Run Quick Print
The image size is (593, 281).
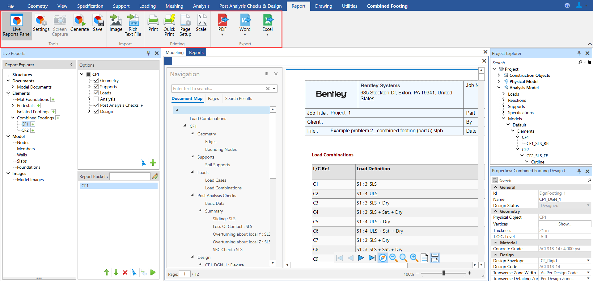tap(169, 26)
